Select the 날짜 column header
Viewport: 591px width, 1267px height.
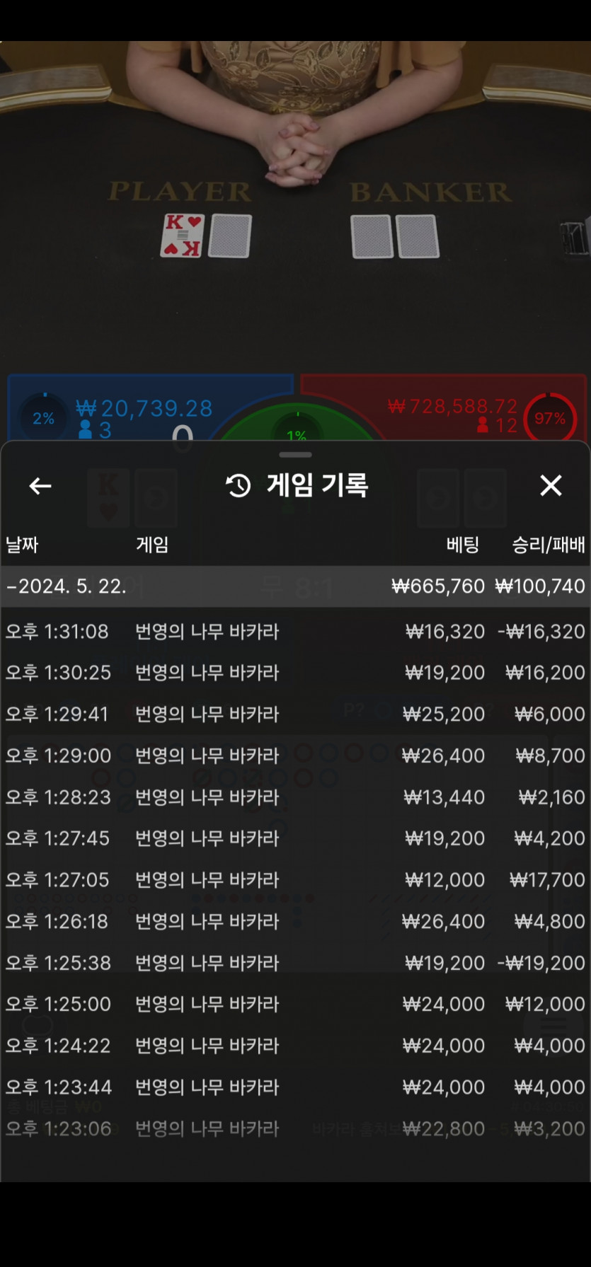[x=22, y=545]
